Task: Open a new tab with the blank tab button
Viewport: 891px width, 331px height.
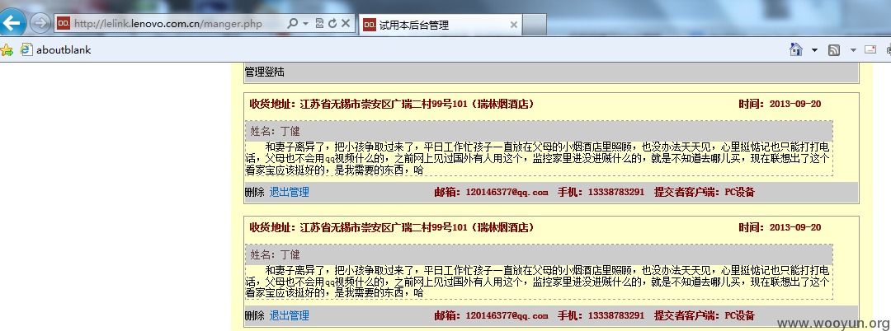Action: click(x=534, y=25)
